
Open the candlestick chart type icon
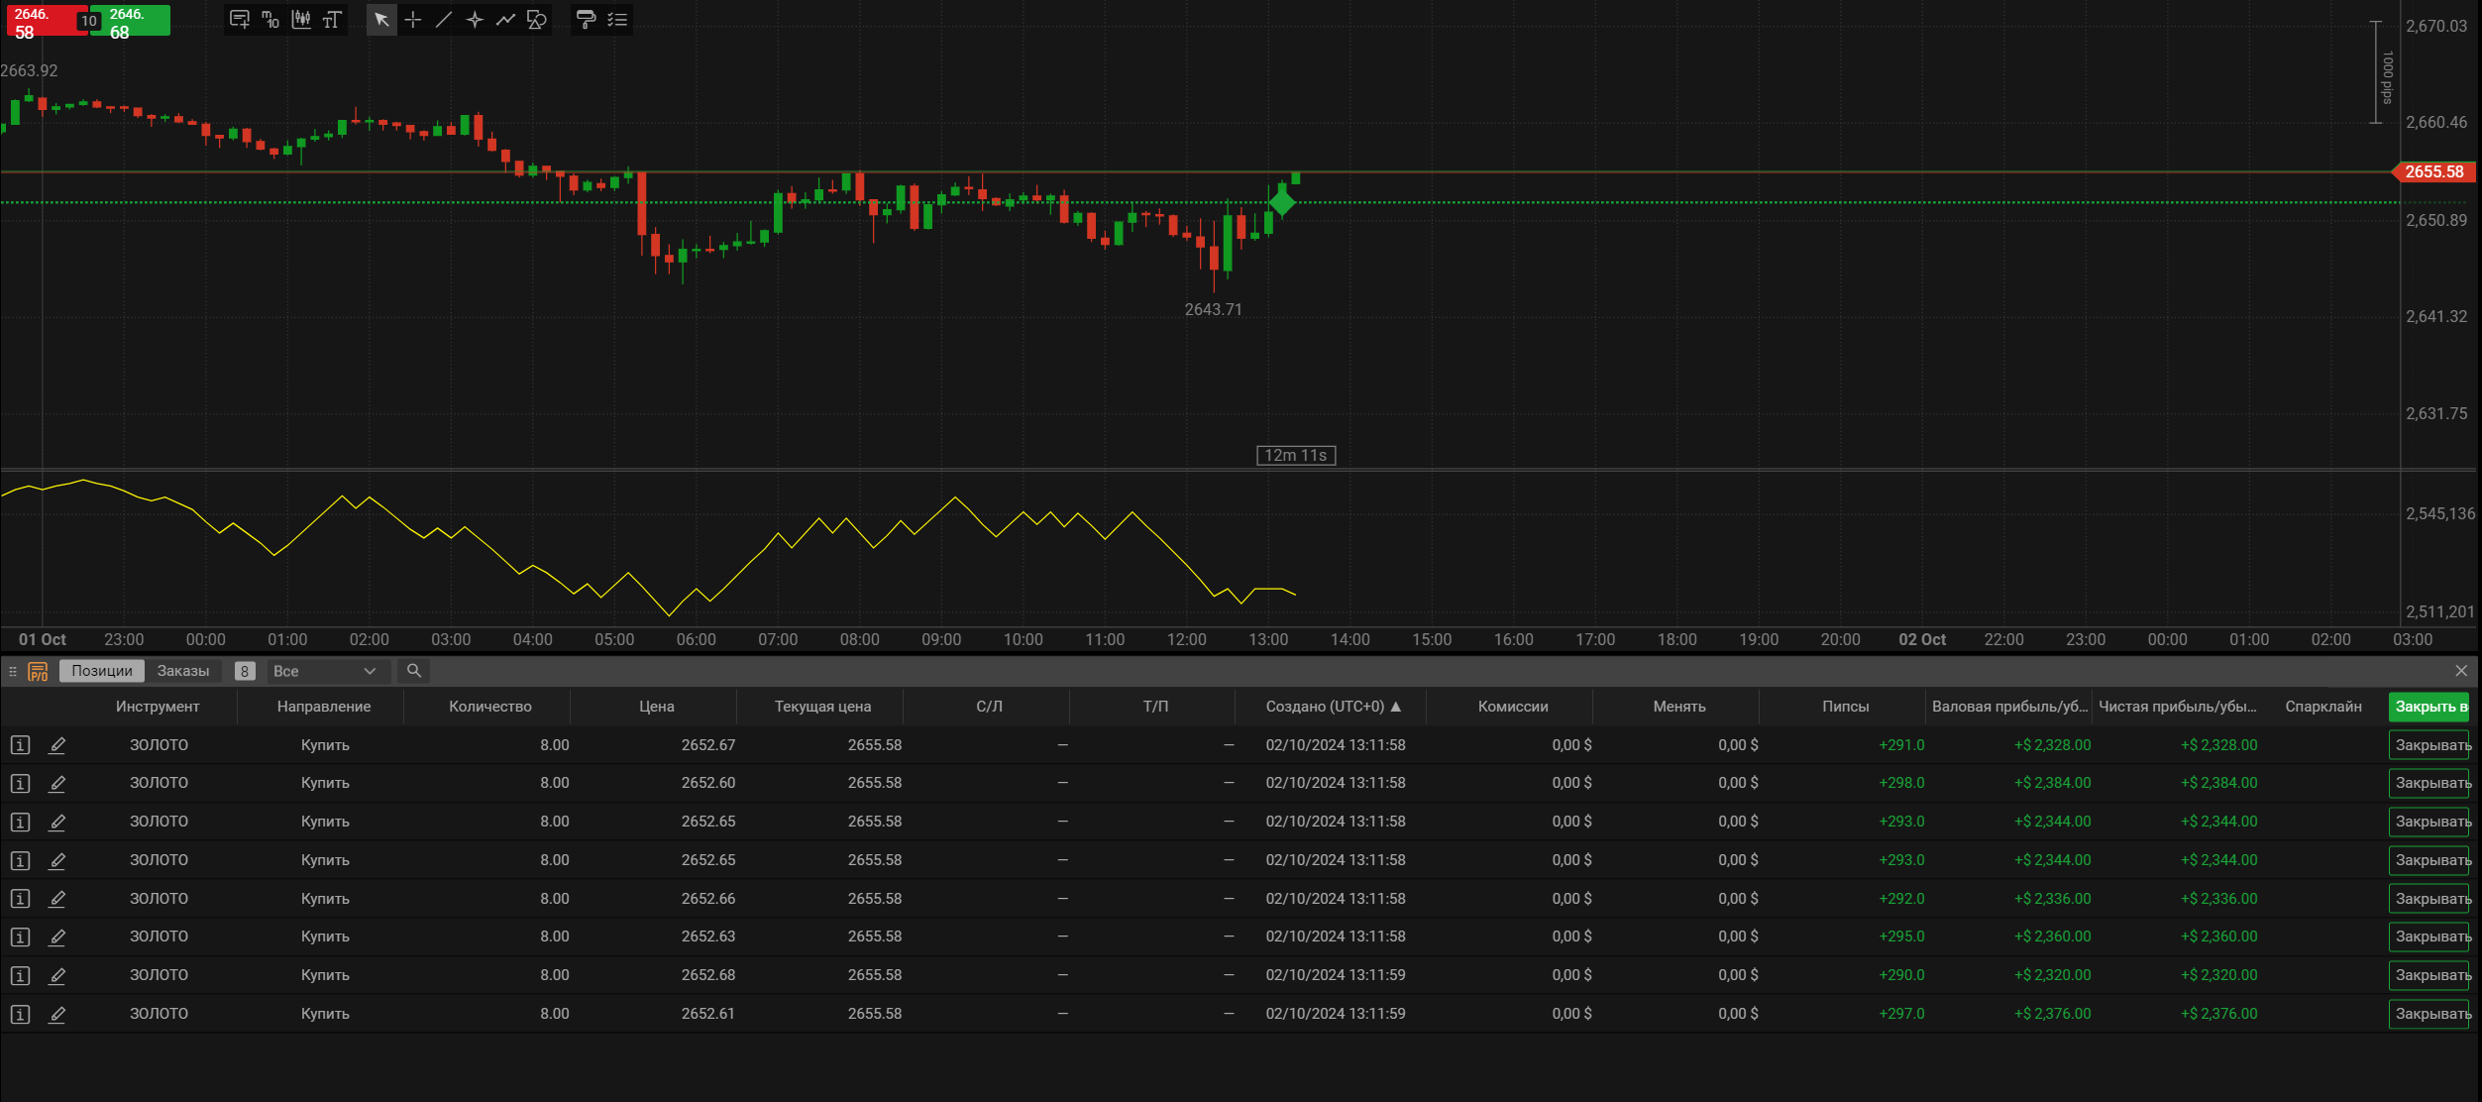[x=301, y=20]
